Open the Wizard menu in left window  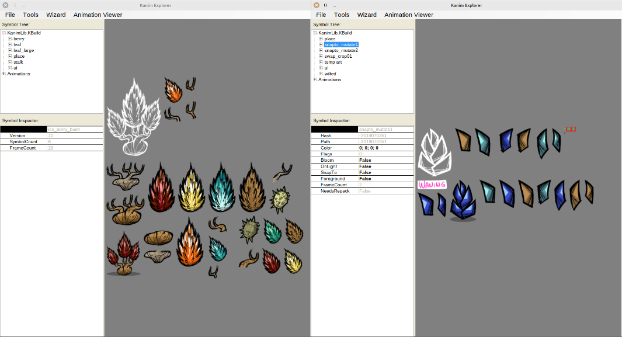[56, 15]
